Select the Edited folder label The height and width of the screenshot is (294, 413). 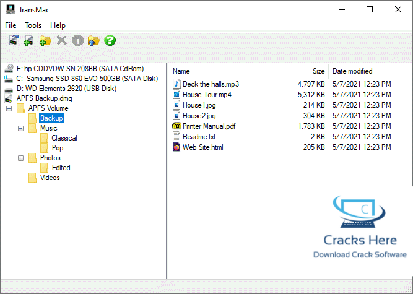coord(61,168)
